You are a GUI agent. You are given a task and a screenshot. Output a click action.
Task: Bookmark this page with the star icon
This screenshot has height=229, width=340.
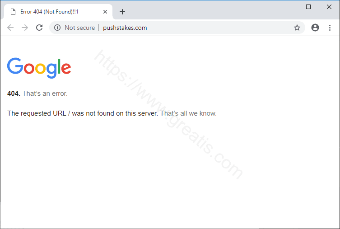click(x=297, y=28)
